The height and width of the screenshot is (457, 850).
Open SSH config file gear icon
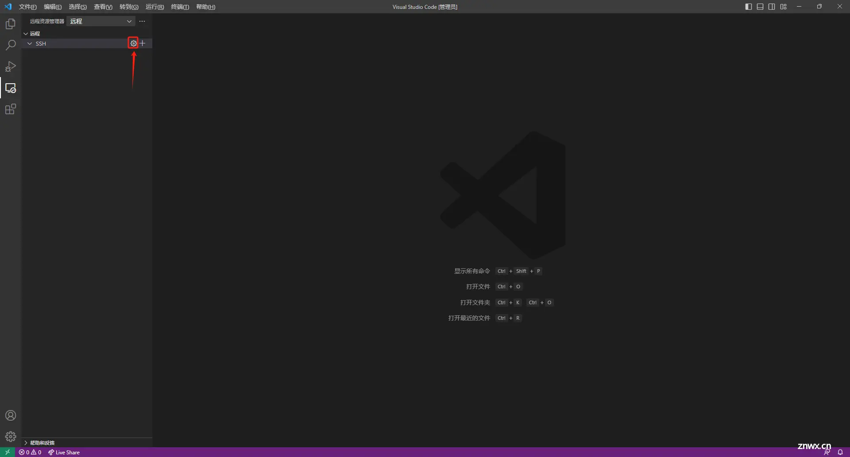coord(133,43)
